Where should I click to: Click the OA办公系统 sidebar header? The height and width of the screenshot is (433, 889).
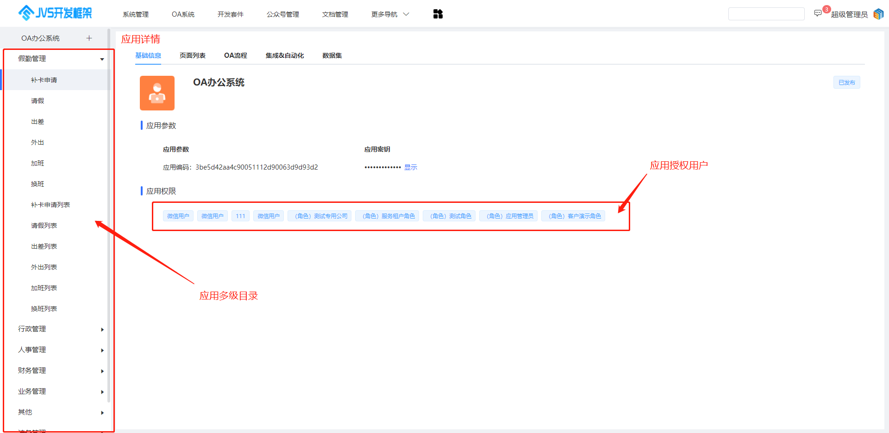(40, 38)
